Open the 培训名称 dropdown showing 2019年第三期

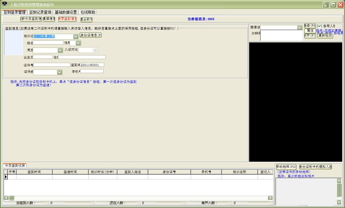click(75, 37)
